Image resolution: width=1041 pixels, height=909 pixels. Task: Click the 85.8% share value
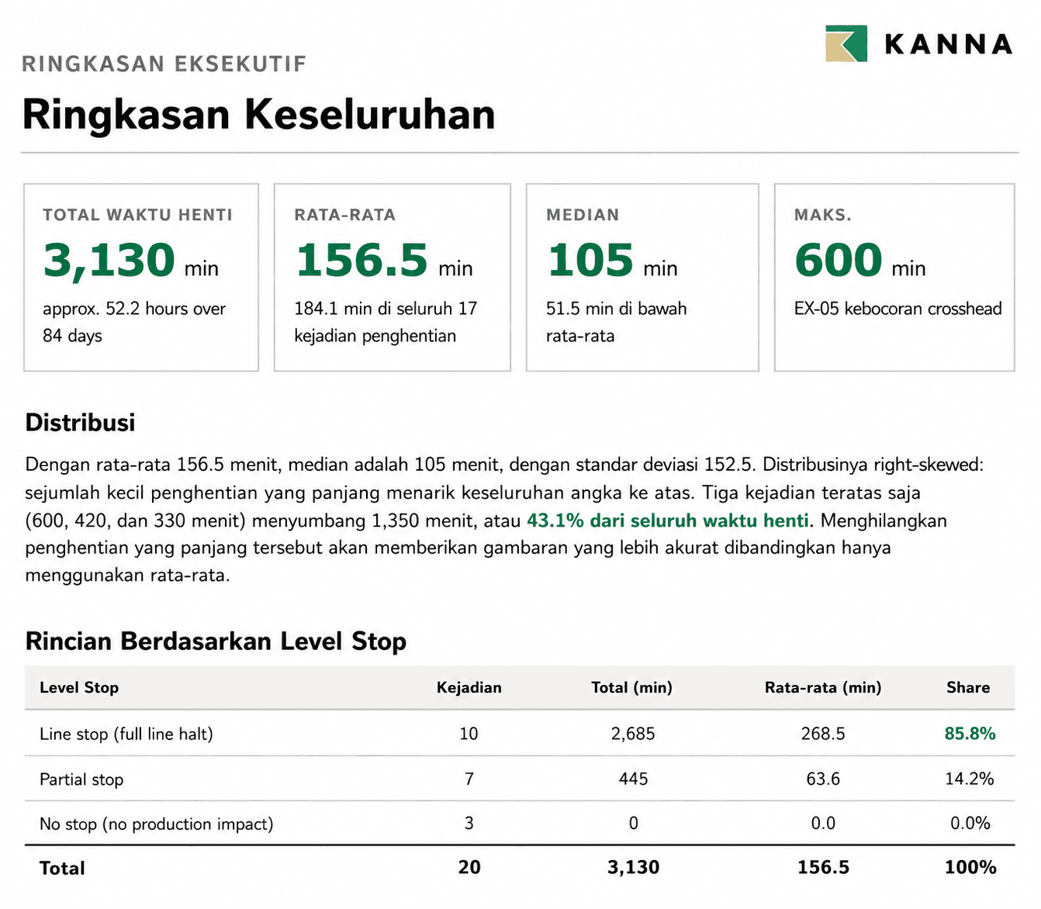(970, 734)
